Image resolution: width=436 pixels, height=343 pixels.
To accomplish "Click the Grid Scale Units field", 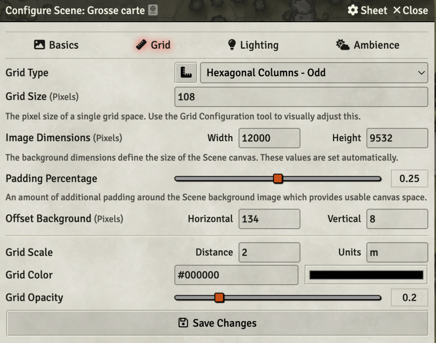I will (397, 252).
